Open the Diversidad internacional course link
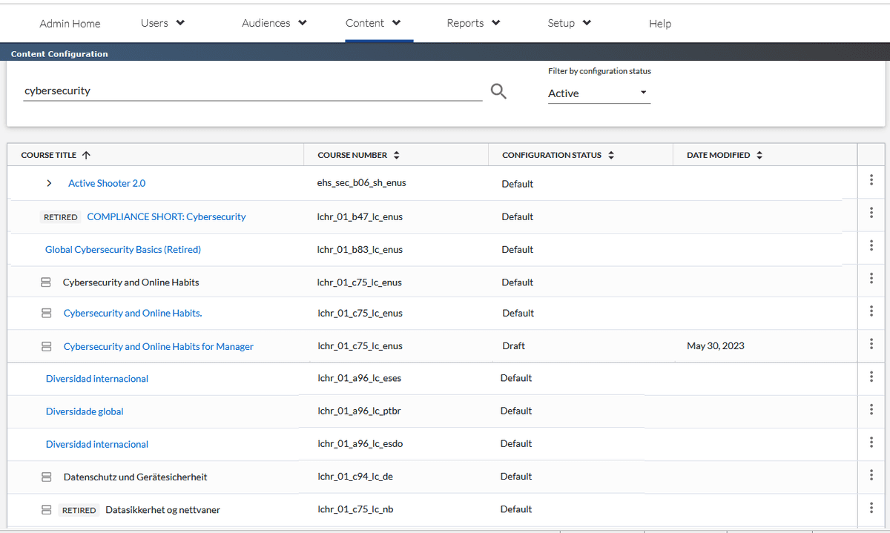 pos(96,378)
